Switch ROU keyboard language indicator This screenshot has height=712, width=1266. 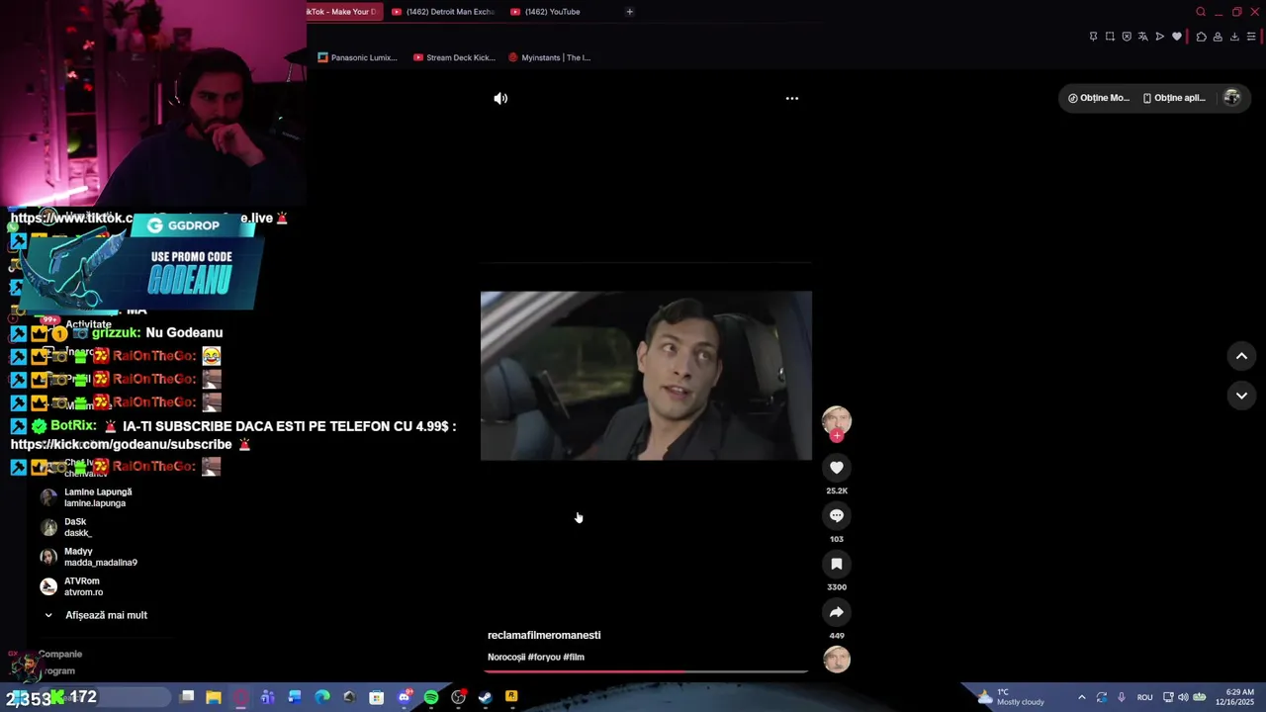(1144, 697)
